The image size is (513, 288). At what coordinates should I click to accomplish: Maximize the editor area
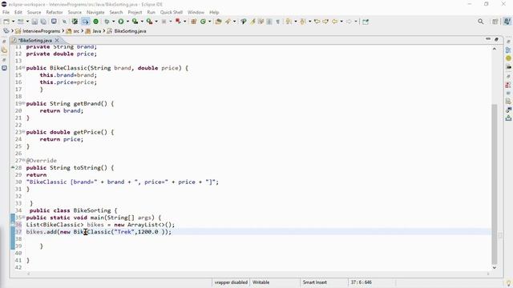point(496,39)
